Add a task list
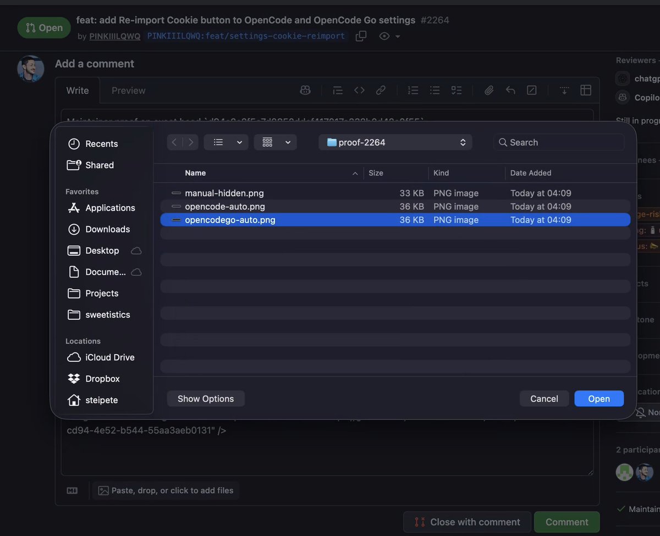 pyautogui.click(x=456, y=90)
